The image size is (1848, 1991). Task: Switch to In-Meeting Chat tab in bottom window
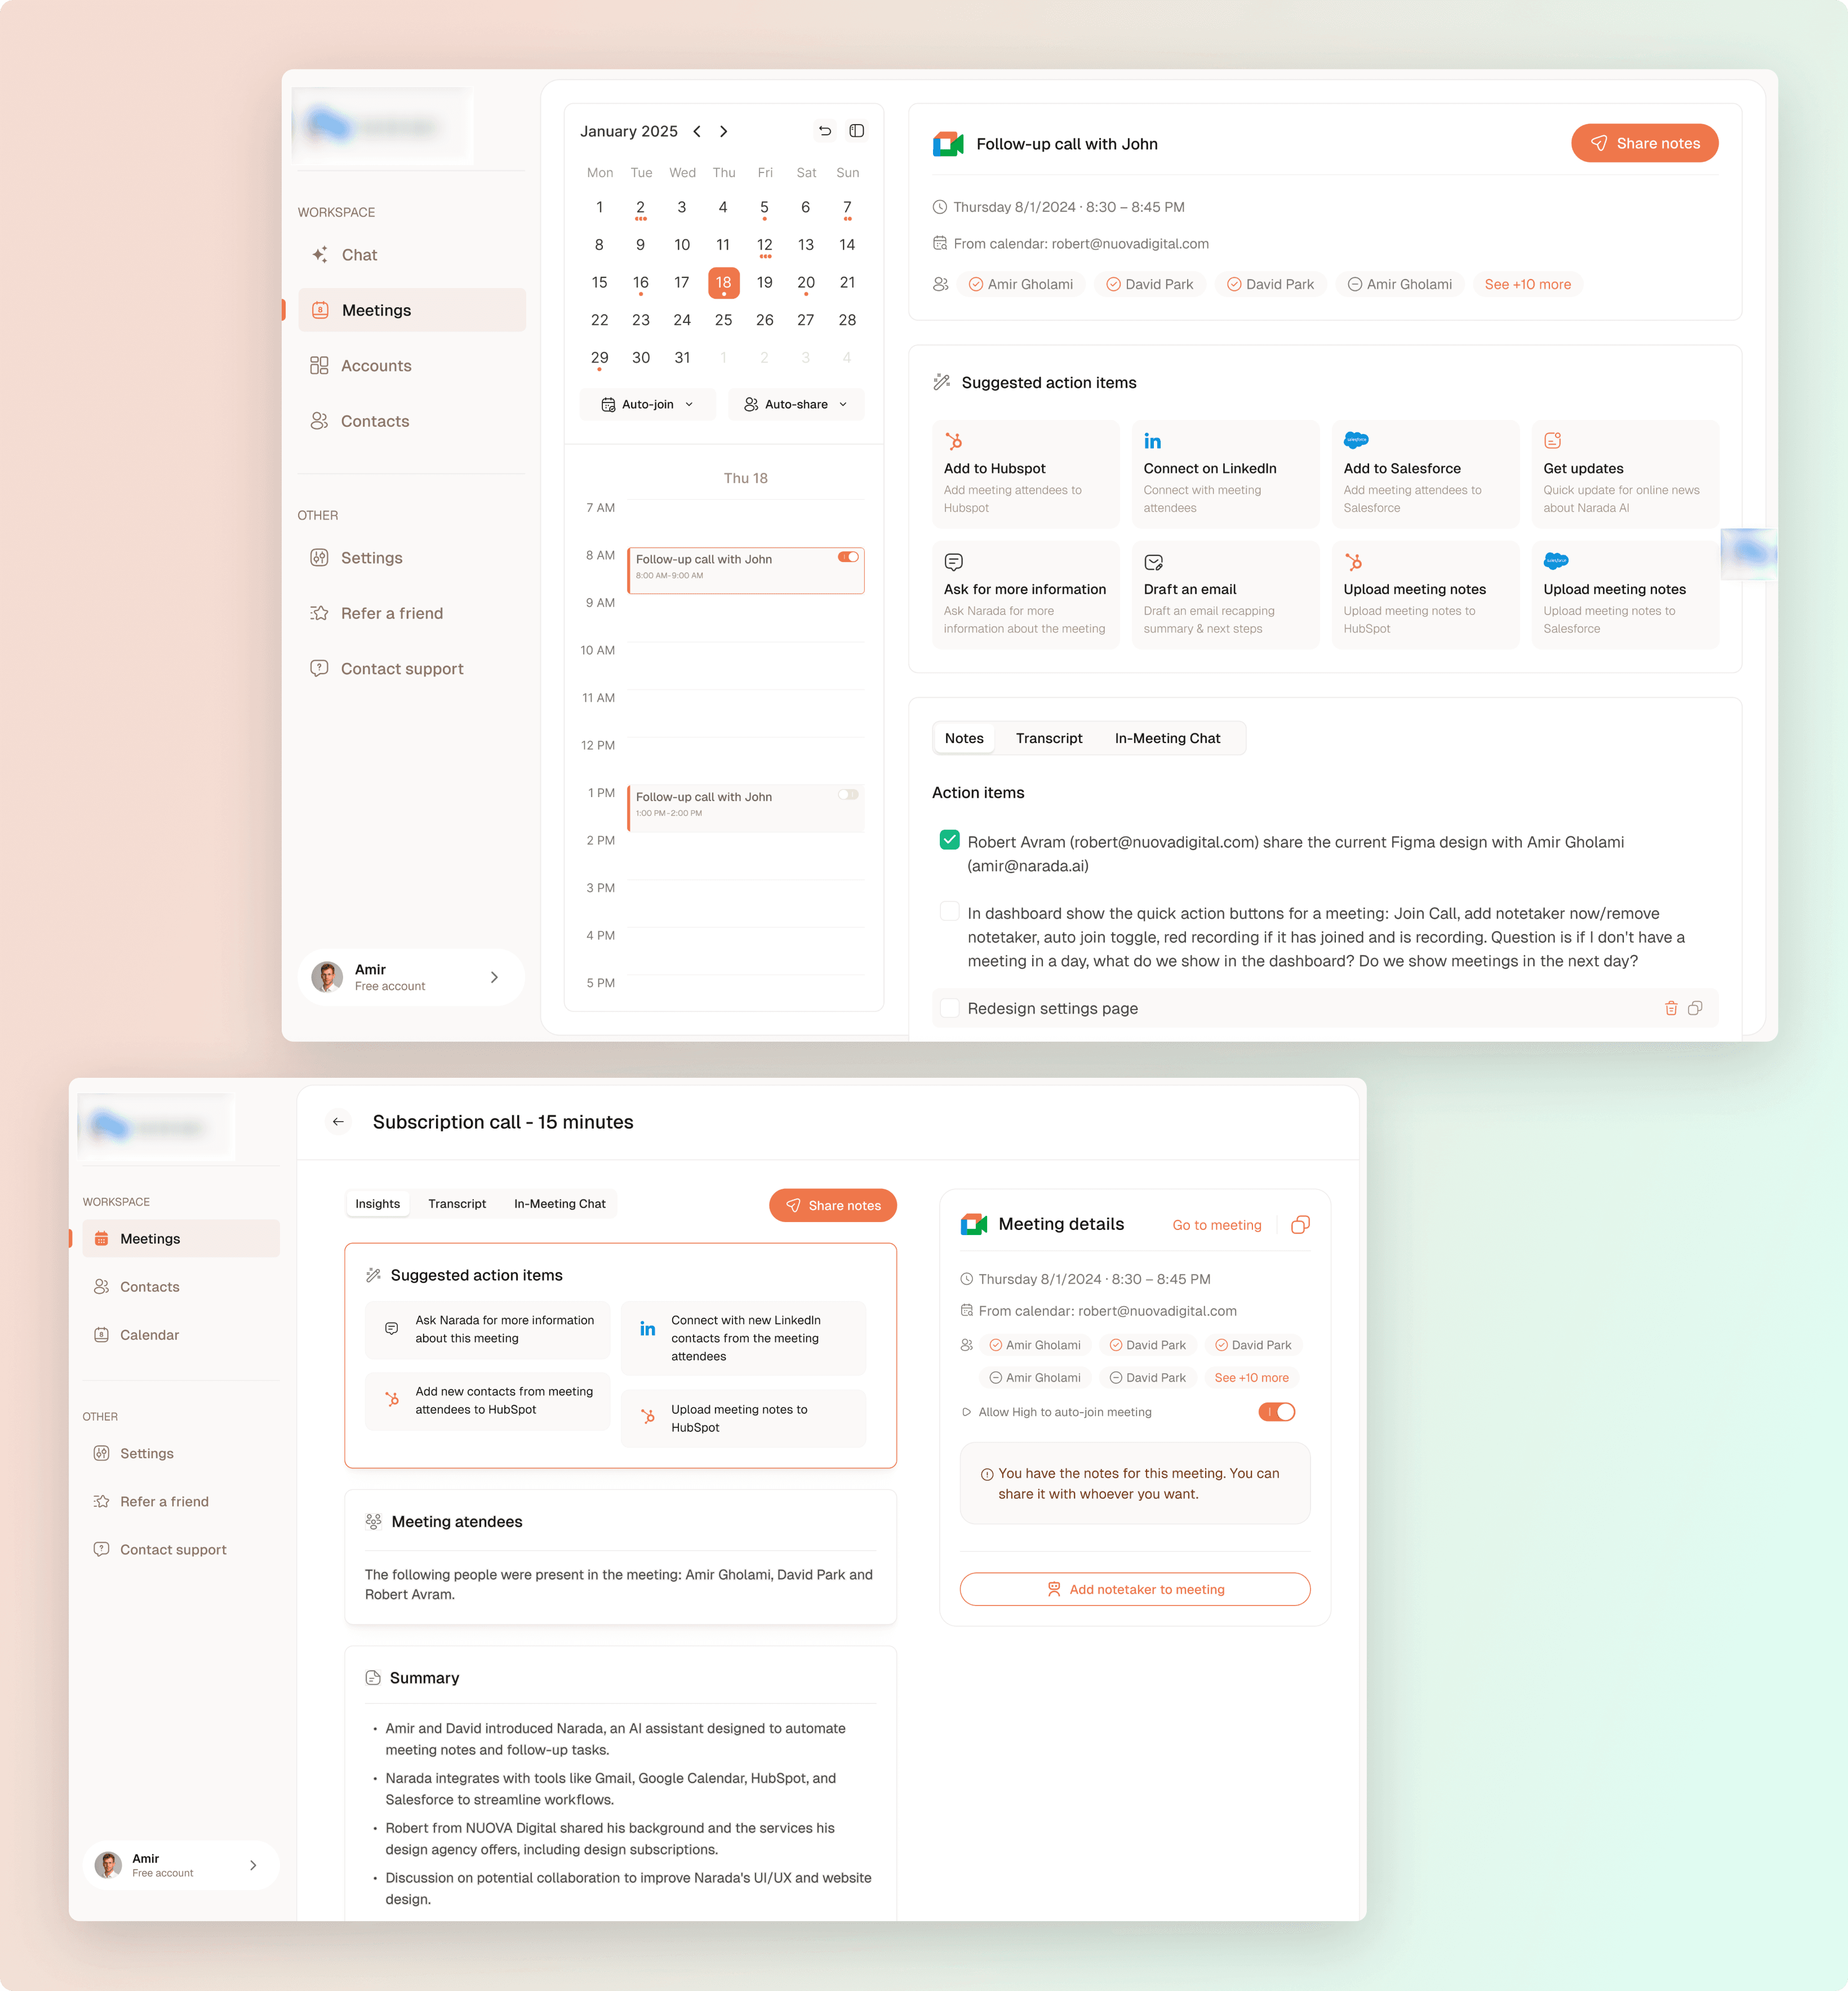[560, 1204]
